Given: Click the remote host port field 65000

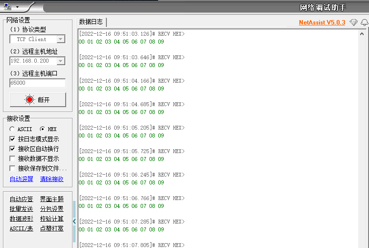Looking at the screenshot, I should coord(37,83).
